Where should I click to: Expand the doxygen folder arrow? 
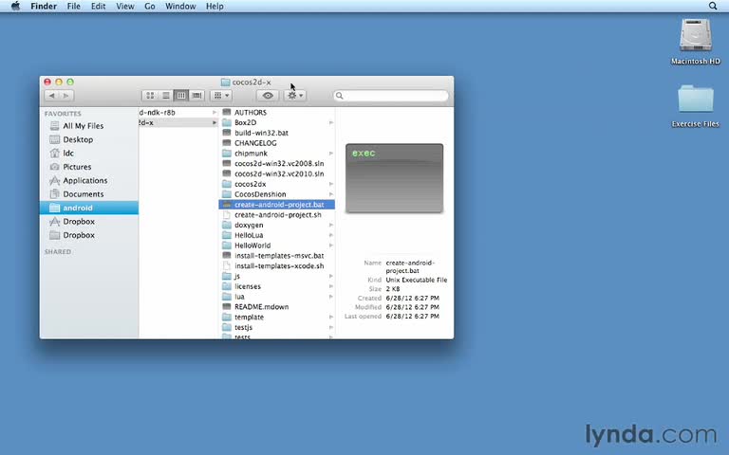(x=331, y=226)
